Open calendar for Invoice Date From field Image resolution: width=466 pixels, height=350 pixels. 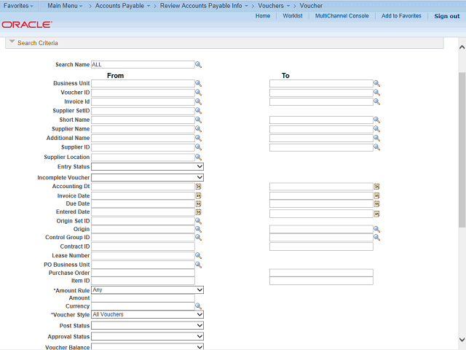pos(198,196)
